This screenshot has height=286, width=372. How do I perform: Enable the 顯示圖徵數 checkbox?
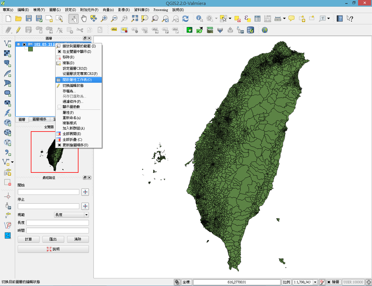[60, 107]
